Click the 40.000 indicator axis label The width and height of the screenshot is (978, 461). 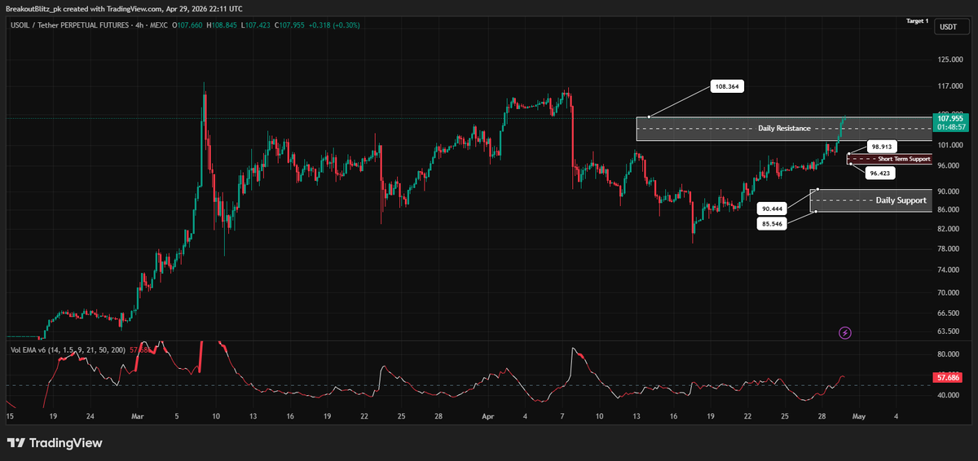[949, 395]
